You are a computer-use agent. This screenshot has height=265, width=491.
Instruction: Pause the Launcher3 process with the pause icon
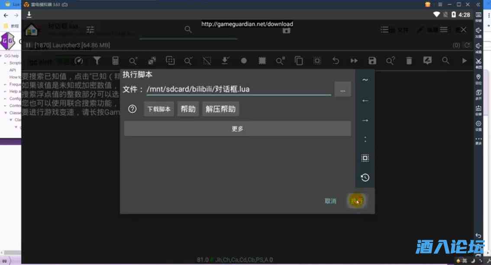click(28, 45)
